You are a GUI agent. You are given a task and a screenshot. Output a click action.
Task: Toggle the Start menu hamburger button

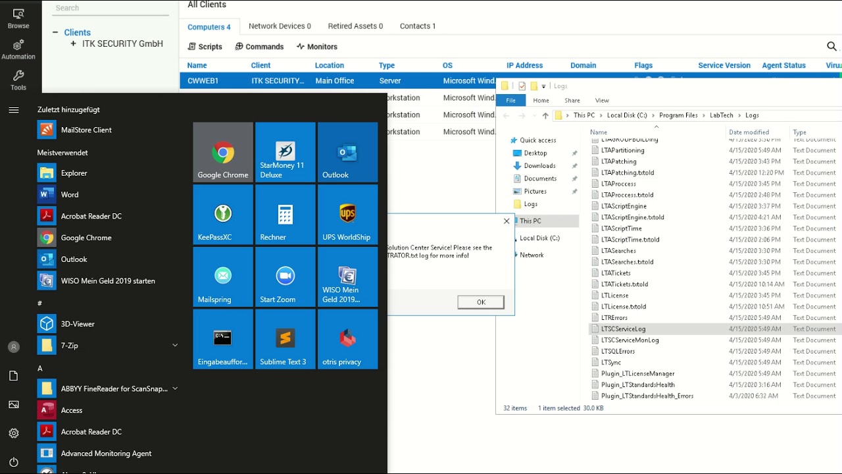click(14, 110)
